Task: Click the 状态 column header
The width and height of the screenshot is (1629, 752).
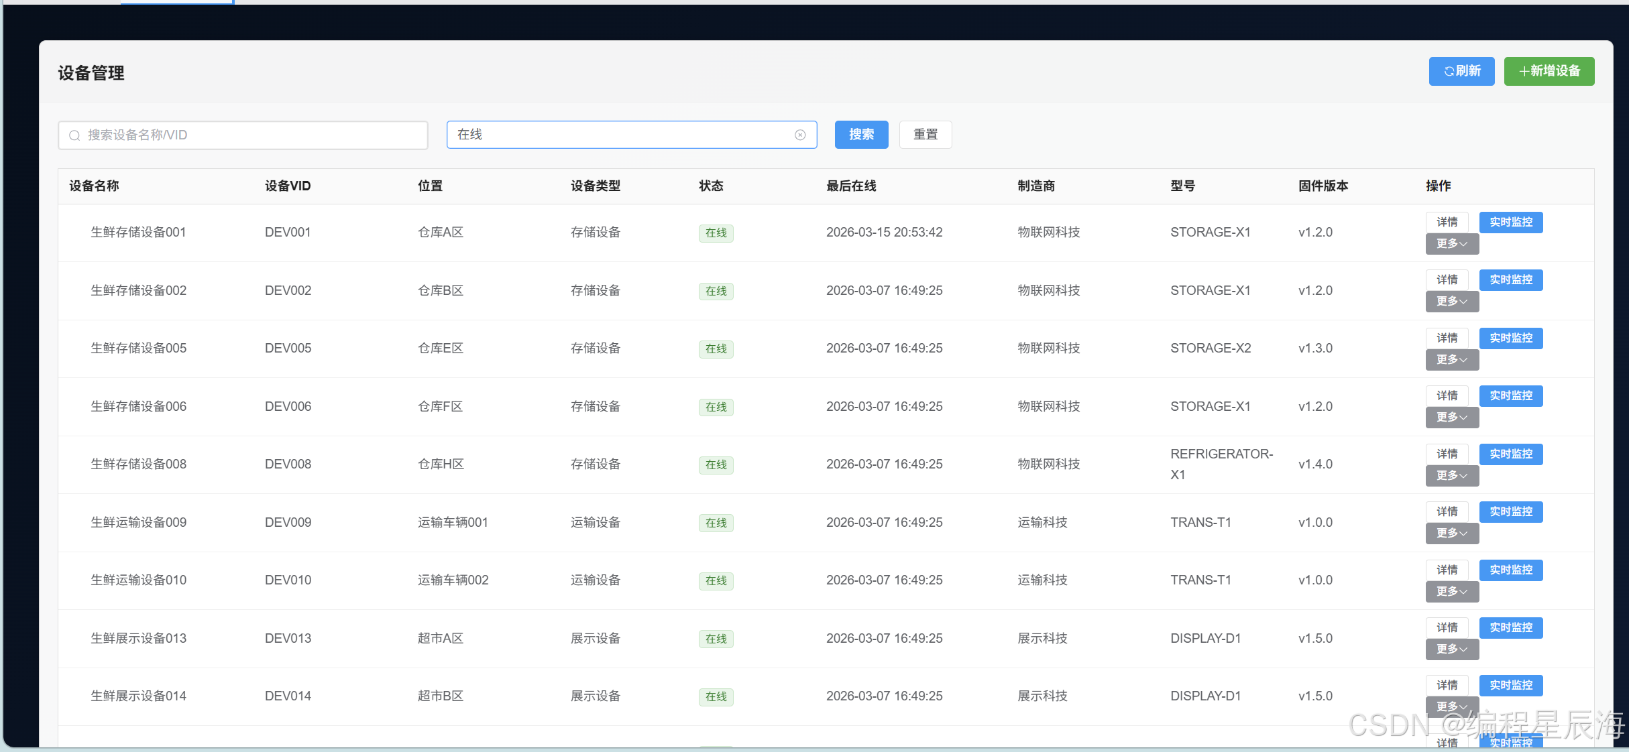Action: click(x=711, y=186)
